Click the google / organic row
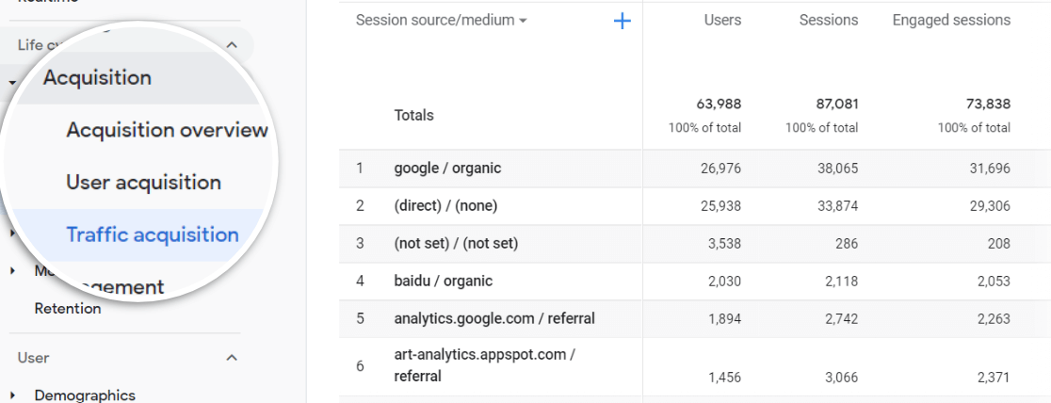This screenshot has height=403, width=1051. coord(447,169)
